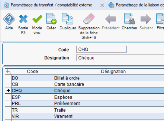Click into the Désignation input field
Screen dimensions: 164x121
pos(120,58)
